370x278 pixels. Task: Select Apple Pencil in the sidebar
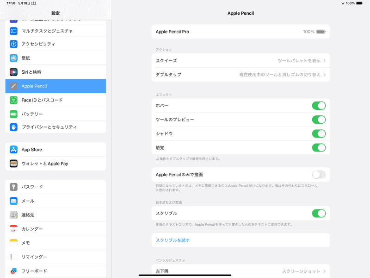click(x=55, y=86)
